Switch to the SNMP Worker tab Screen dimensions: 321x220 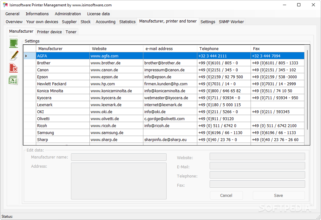[231, 22]
